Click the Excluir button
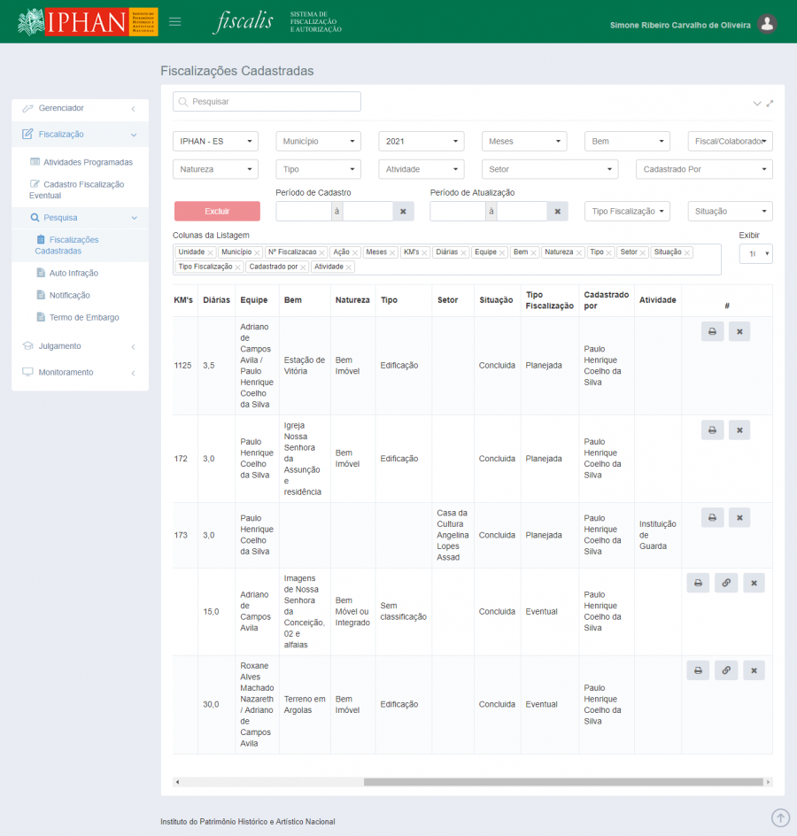Image resolution: width=797 pixels, height=836 pixels. [217, 212]
